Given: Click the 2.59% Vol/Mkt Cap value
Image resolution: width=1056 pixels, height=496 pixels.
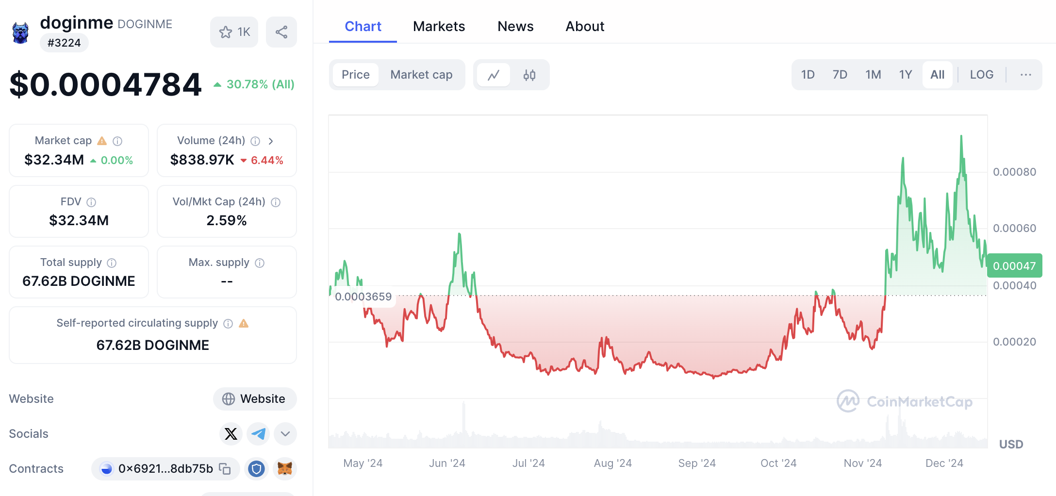Looking at the screenshot, I should [227, 220].
